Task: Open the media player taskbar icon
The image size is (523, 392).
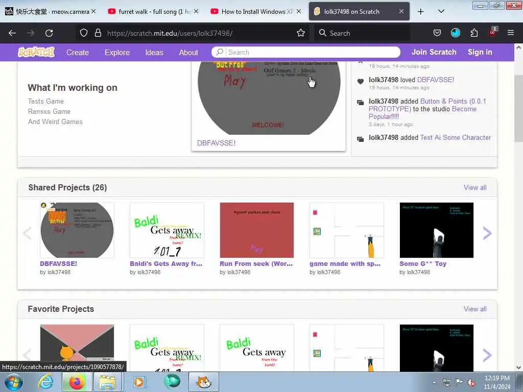Action: coord(139,382)
